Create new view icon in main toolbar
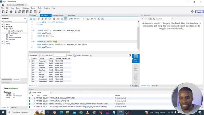This screenshot has width=204, height=115. coord(23,11)
